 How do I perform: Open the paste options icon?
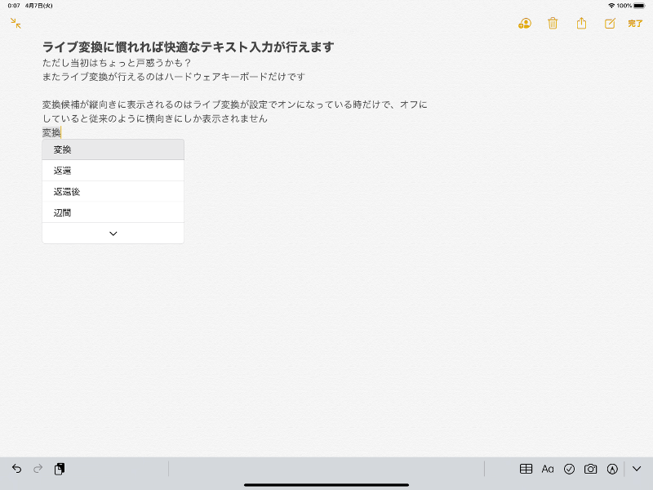point(59,469)
